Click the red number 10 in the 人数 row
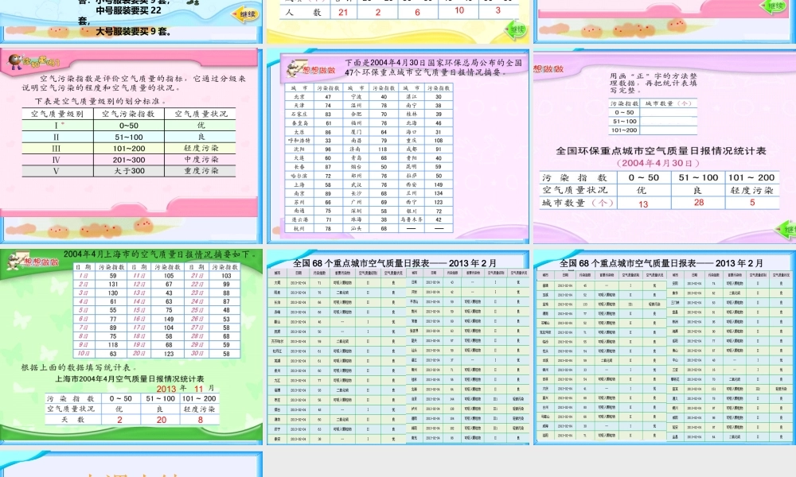The width and height of the screenshot is (796, 477). pos(459,10)
